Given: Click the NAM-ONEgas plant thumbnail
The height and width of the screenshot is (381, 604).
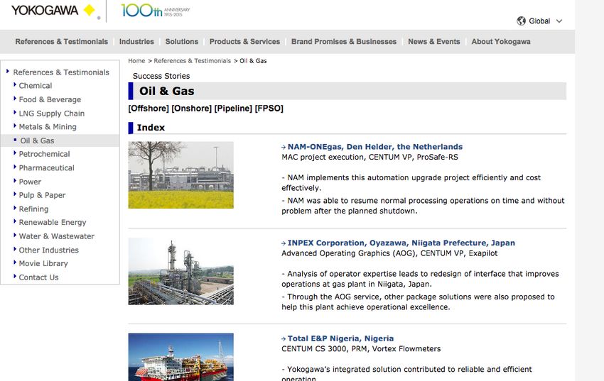Looking at the screenshot, I should [180, 175].
